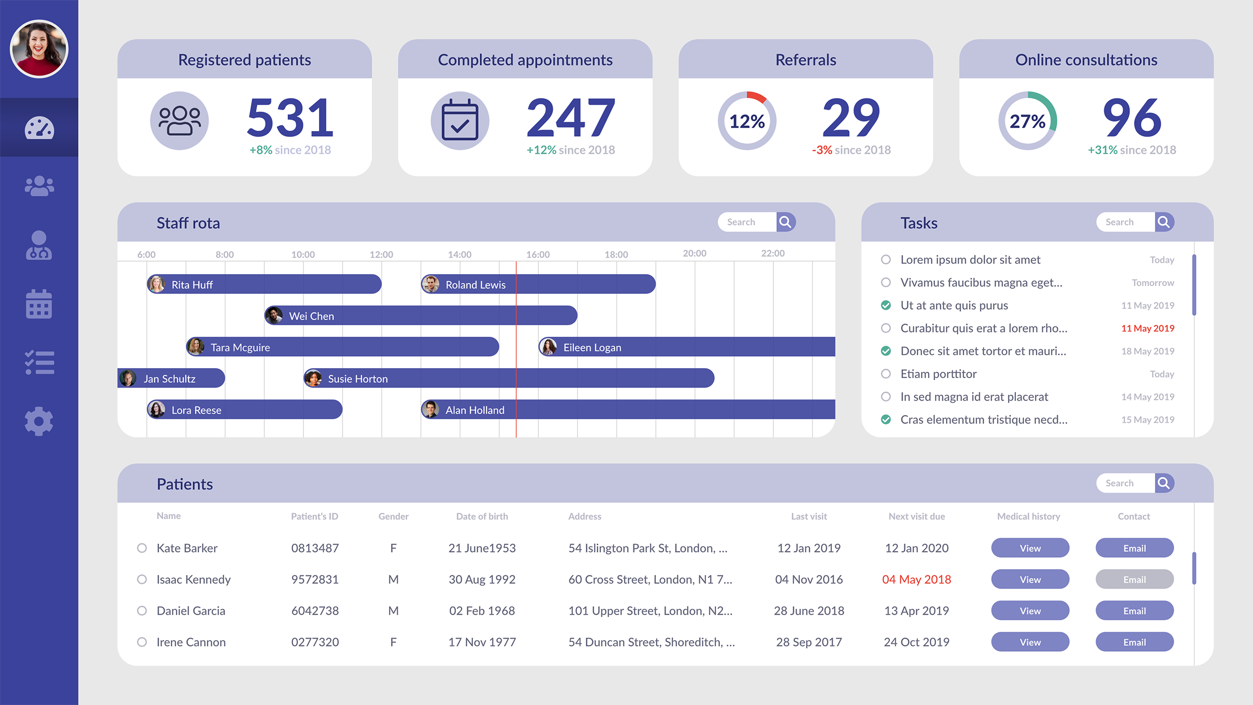Image resolution: width=1253 pixels, height=705 pixels.
Task: Check off the 'Lorem ipsum dolor sit amet' task
Action: [886, 260]
